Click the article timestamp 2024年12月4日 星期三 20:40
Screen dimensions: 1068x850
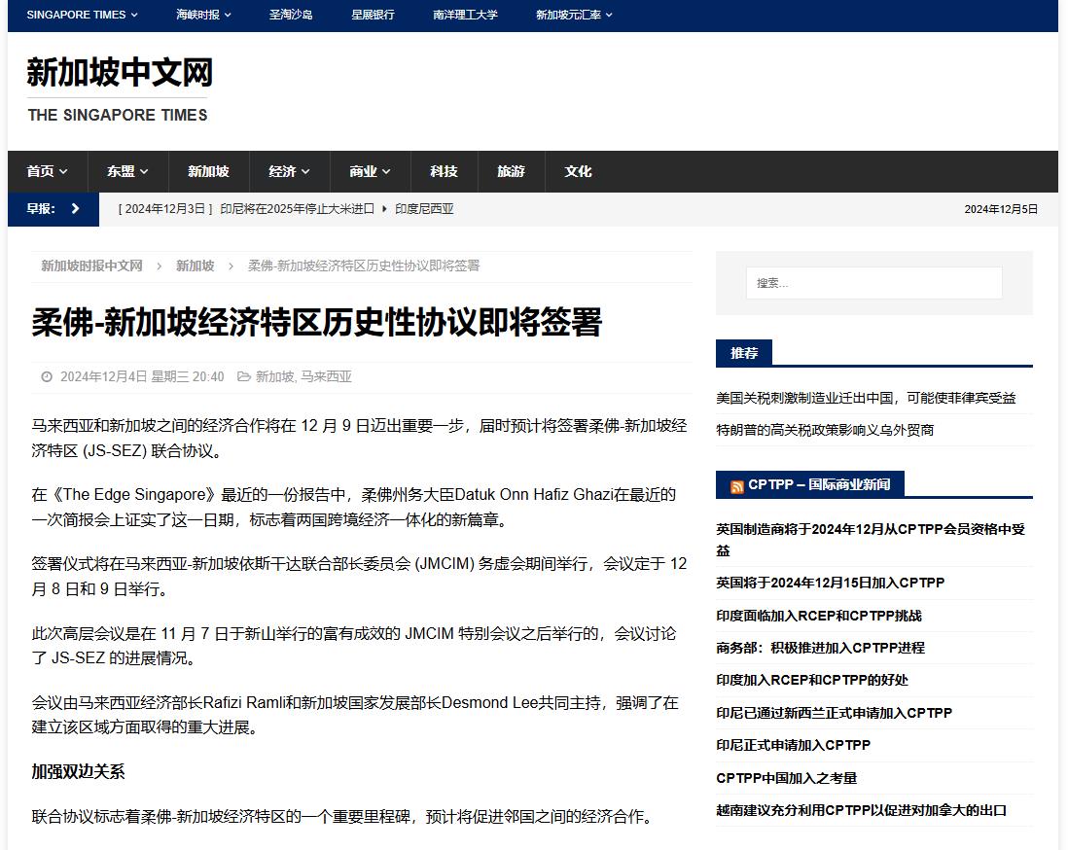pos(142,376)
